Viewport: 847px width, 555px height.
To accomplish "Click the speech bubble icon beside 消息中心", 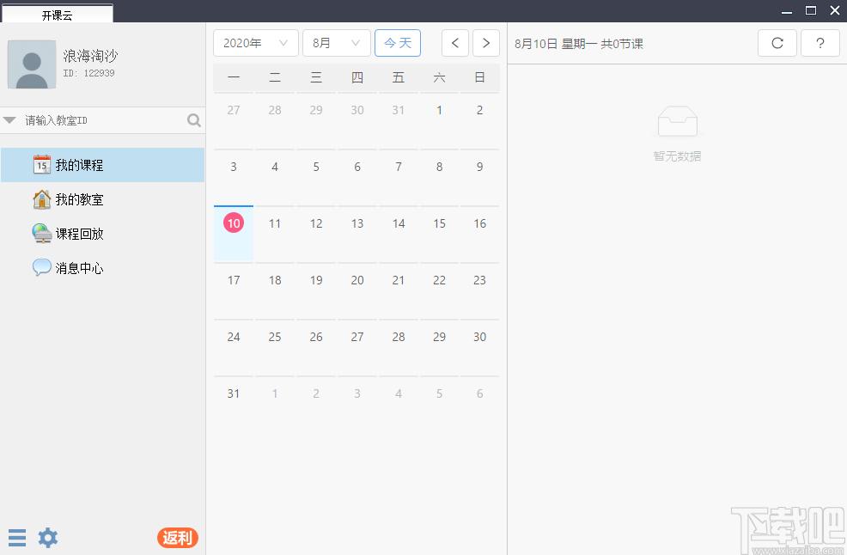I will [x=41, y=267].
